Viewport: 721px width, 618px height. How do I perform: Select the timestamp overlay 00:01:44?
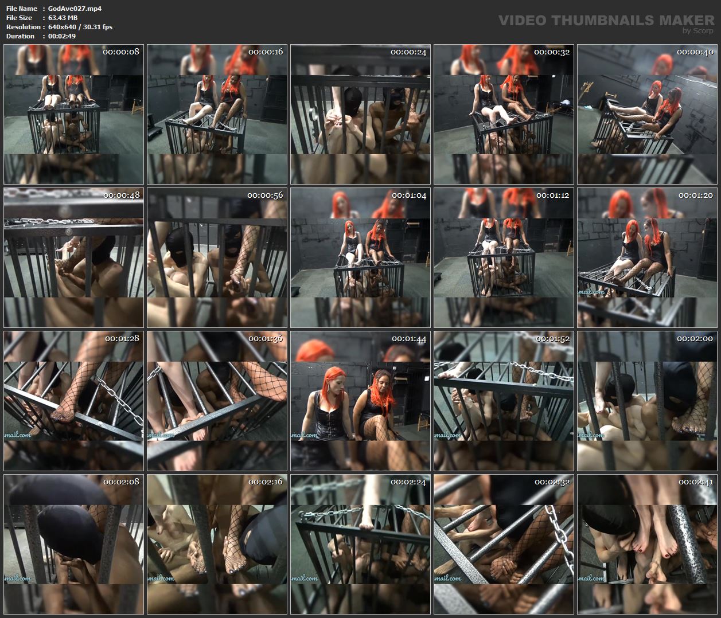[x=410, y=338]
